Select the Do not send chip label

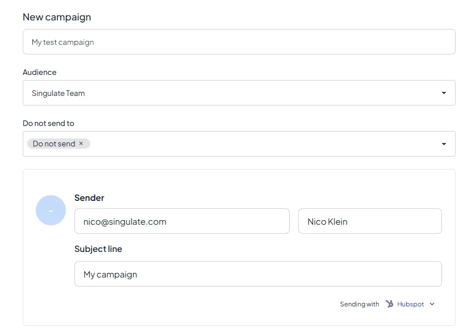[54, 144]
